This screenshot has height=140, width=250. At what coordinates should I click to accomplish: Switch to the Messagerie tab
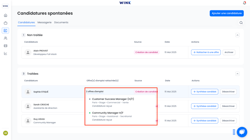[44, 22]
